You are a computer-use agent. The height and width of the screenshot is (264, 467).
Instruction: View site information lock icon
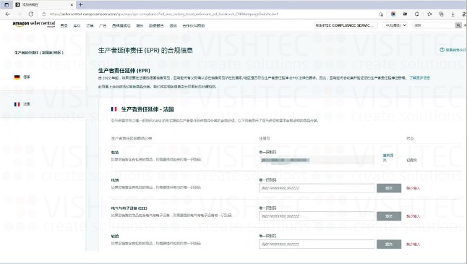click(x=44, y=14)
